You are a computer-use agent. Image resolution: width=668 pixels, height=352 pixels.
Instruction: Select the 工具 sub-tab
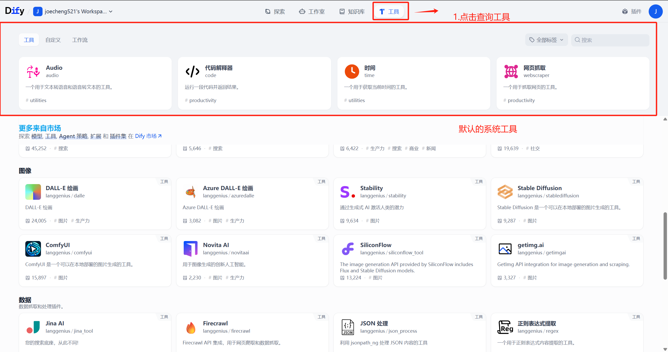tap(29, 40)
